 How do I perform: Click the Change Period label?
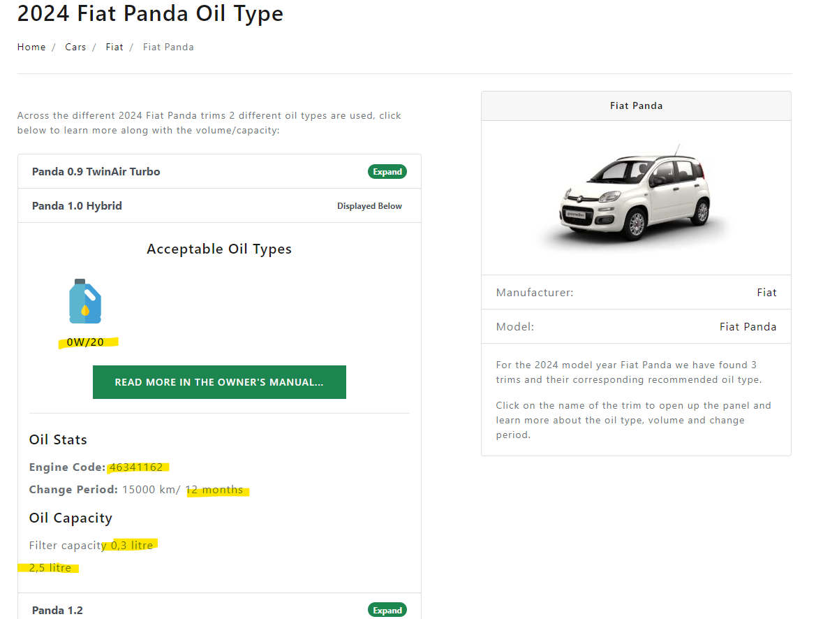[x=73, y=490]
